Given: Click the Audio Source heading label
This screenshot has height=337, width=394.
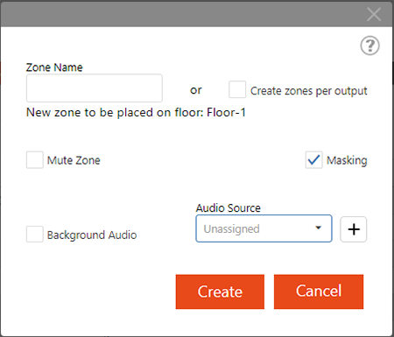Looking at the screenshot, I should click(x=229, y=208).
